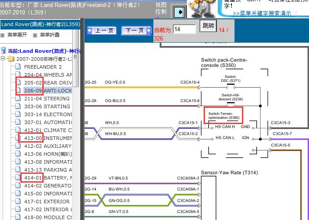Screen dimensions: 309x220
Task: Go to next page with 下一页 button
Action: tap(136, 30)
